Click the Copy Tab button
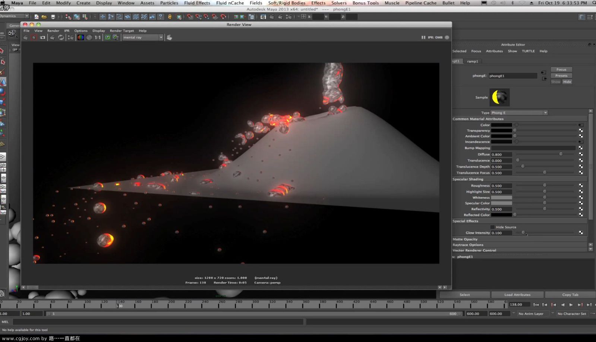The height and width of the screenshot is (342, 596). 570,295
